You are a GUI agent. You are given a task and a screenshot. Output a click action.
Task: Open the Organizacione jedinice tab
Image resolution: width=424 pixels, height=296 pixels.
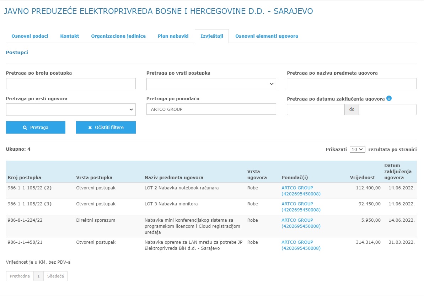click(118, 36)
